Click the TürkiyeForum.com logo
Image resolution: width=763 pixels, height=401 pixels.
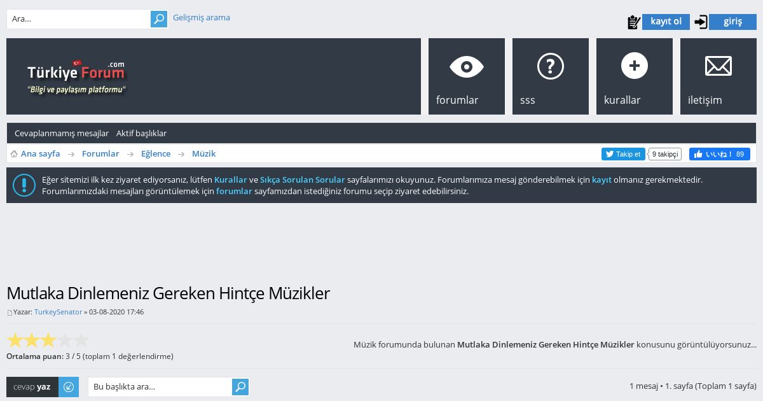[x=76, y=77]
